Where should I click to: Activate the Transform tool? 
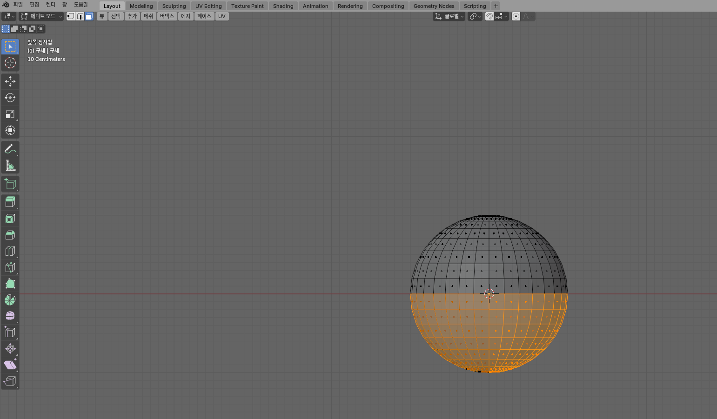[x=10, y=130]
